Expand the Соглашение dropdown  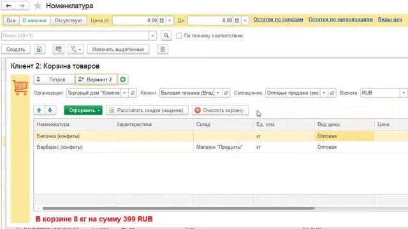pyautogui.click(x=324, y=93)
